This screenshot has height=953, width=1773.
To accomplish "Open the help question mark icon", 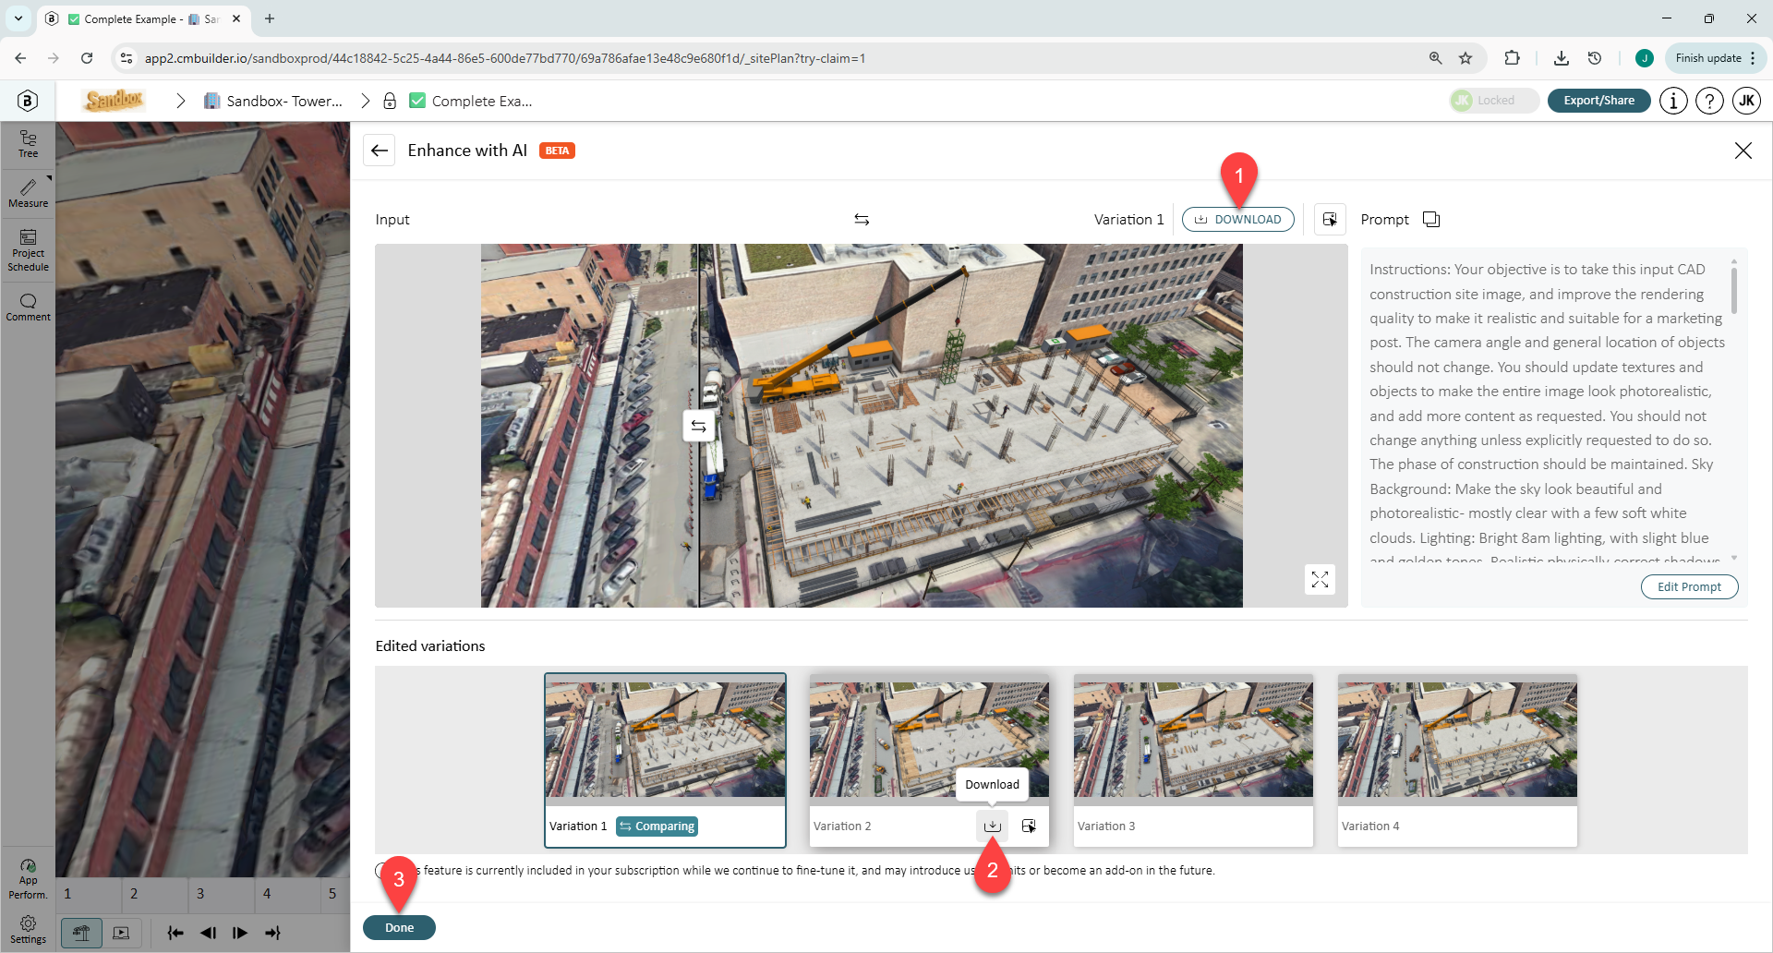I will [1709, 101].
